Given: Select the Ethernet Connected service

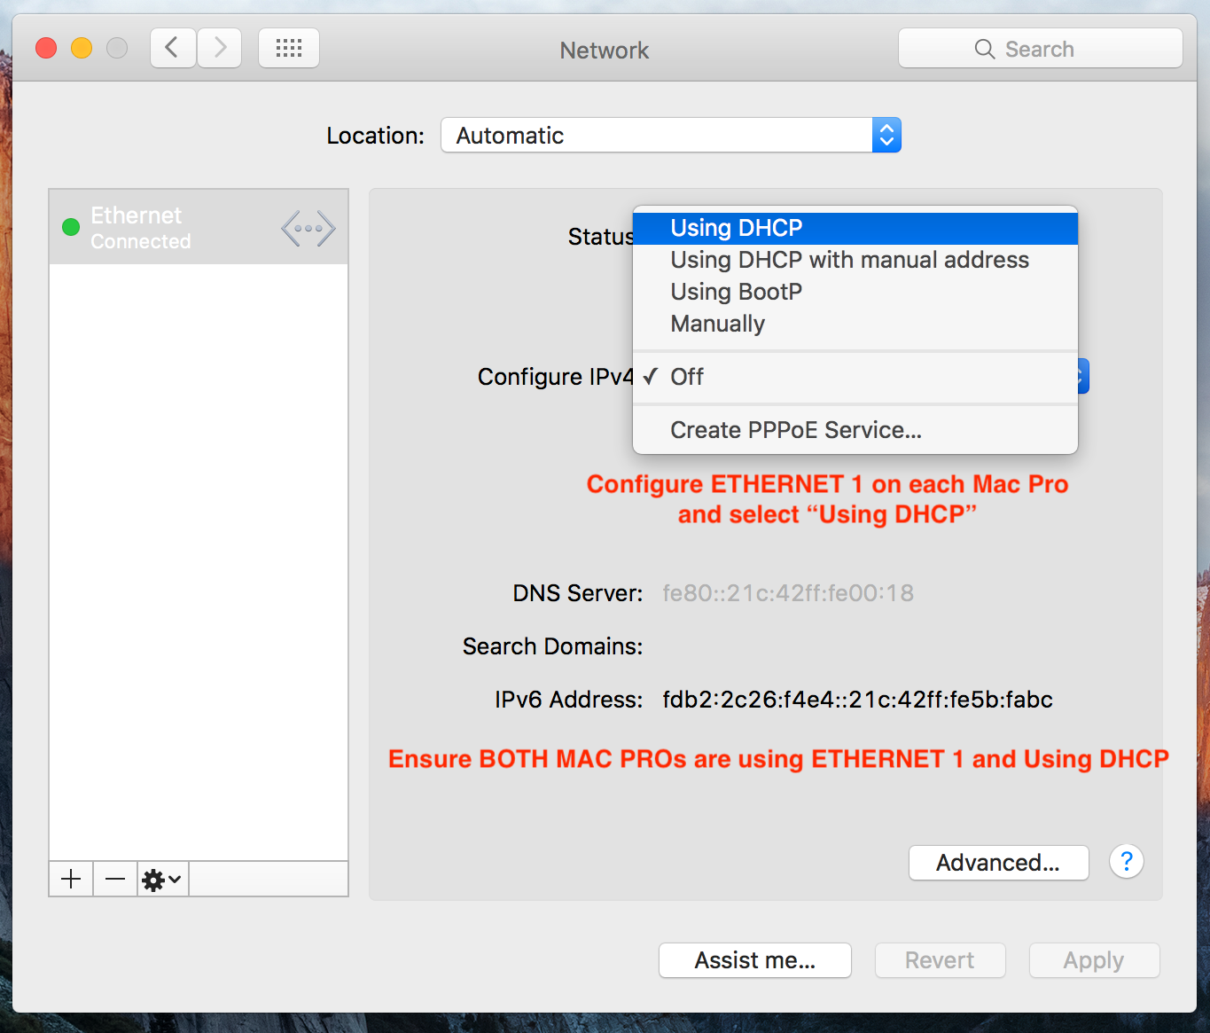Looking at the screenshot, I should [x=199, y=228].
